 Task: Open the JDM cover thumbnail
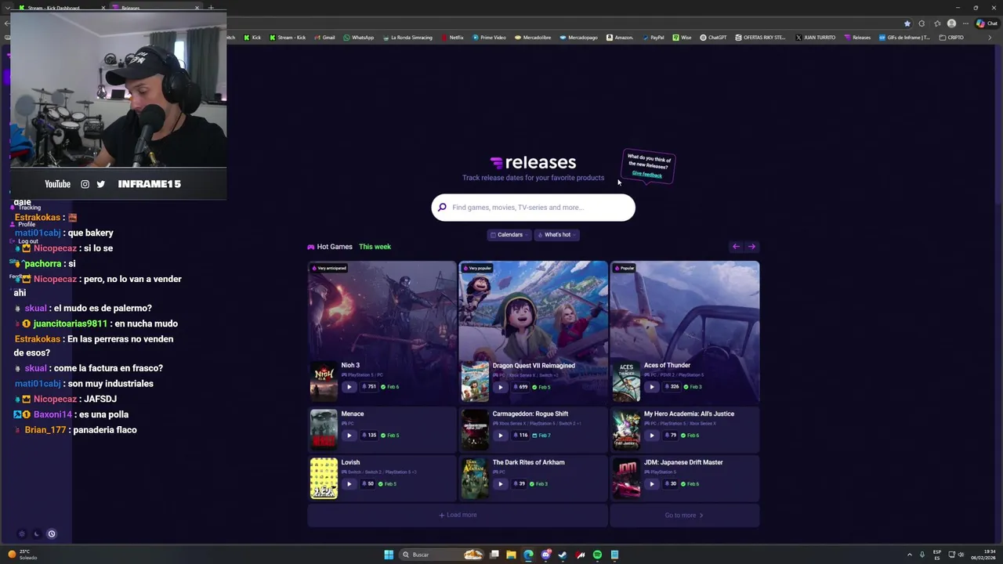626,478
